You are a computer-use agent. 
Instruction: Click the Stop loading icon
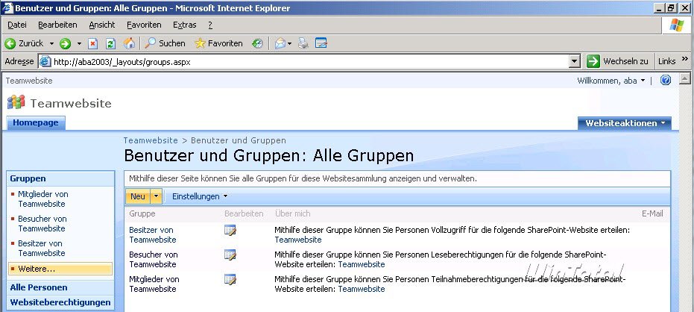(x=92, y=43)
